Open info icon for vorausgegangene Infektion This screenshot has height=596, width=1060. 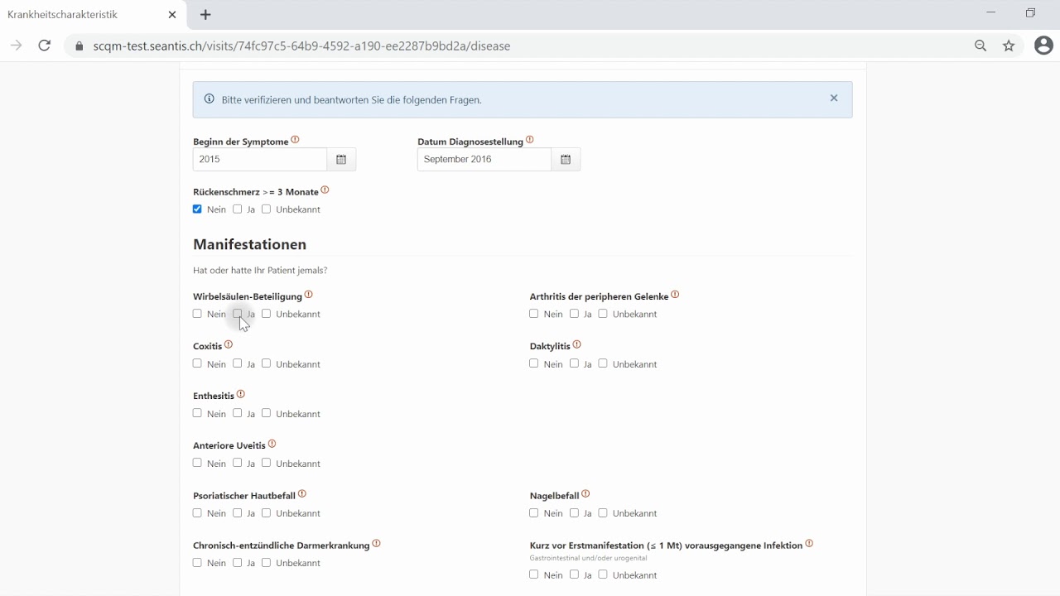[810, 543]
